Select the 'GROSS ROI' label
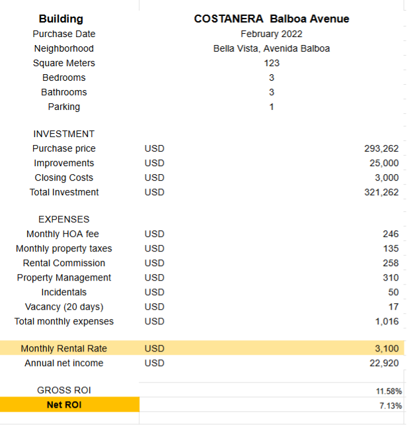The width and height of the screenshot is (407, 425). point(64,390)
